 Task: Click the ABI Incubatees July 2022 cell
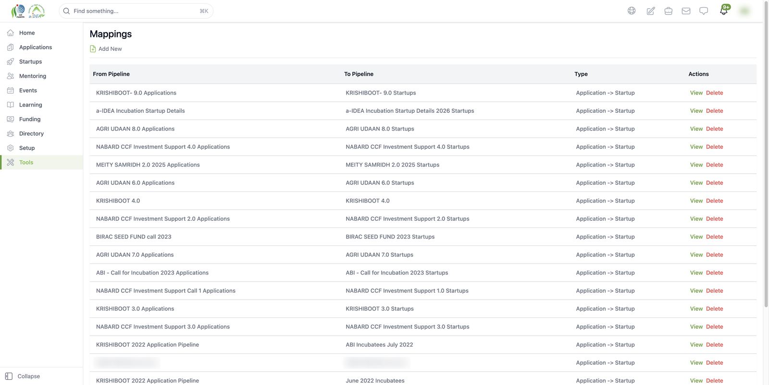pos(379,345)
